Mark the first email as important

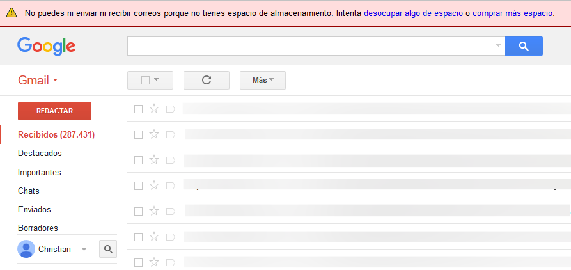click(171, 109)
